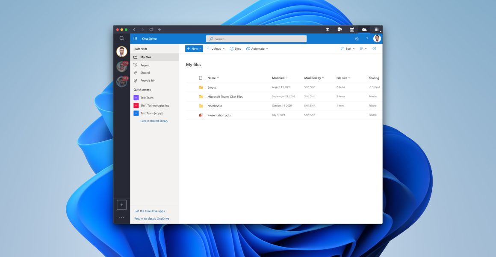Screen dimensions: 496x257
Task: Click the Search magnifier in dark sidebar
Action: click(121, 38)
